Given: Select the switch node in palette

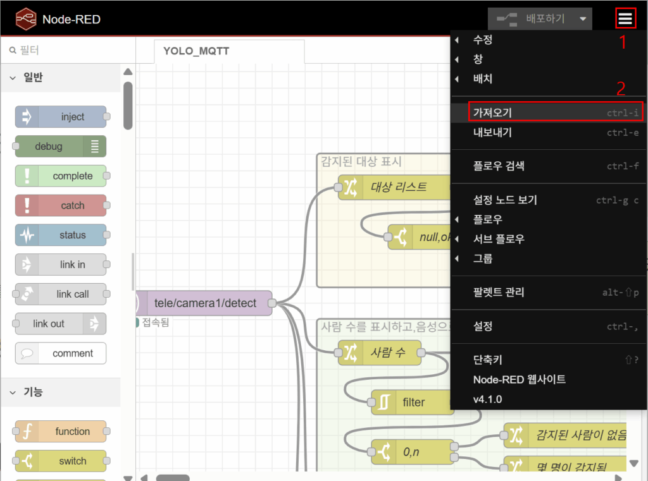Looking at the screenshot, I should 61,461.
